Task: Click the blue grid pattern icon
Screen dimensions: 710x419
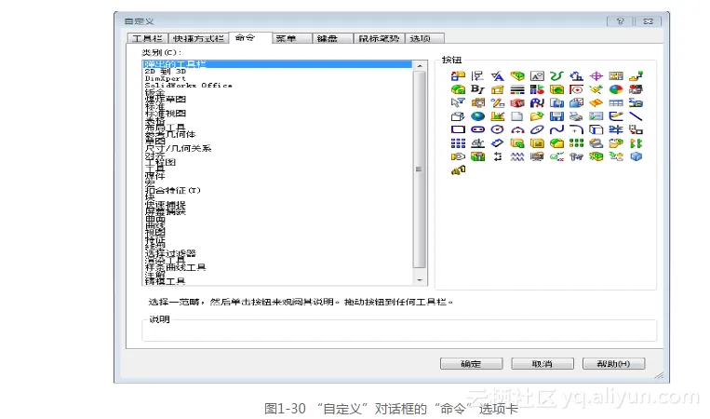Action: [458, 143]
